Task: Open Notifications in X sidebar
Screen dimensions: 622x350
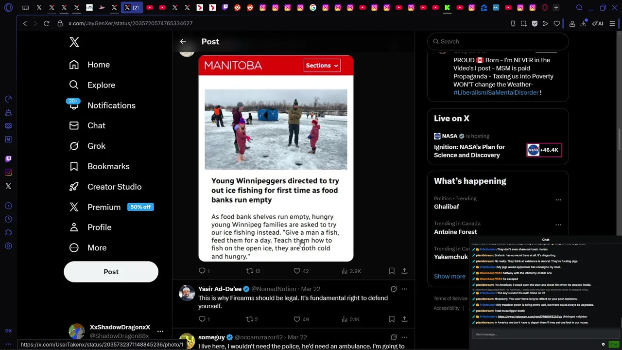Action: coord(102,105)
